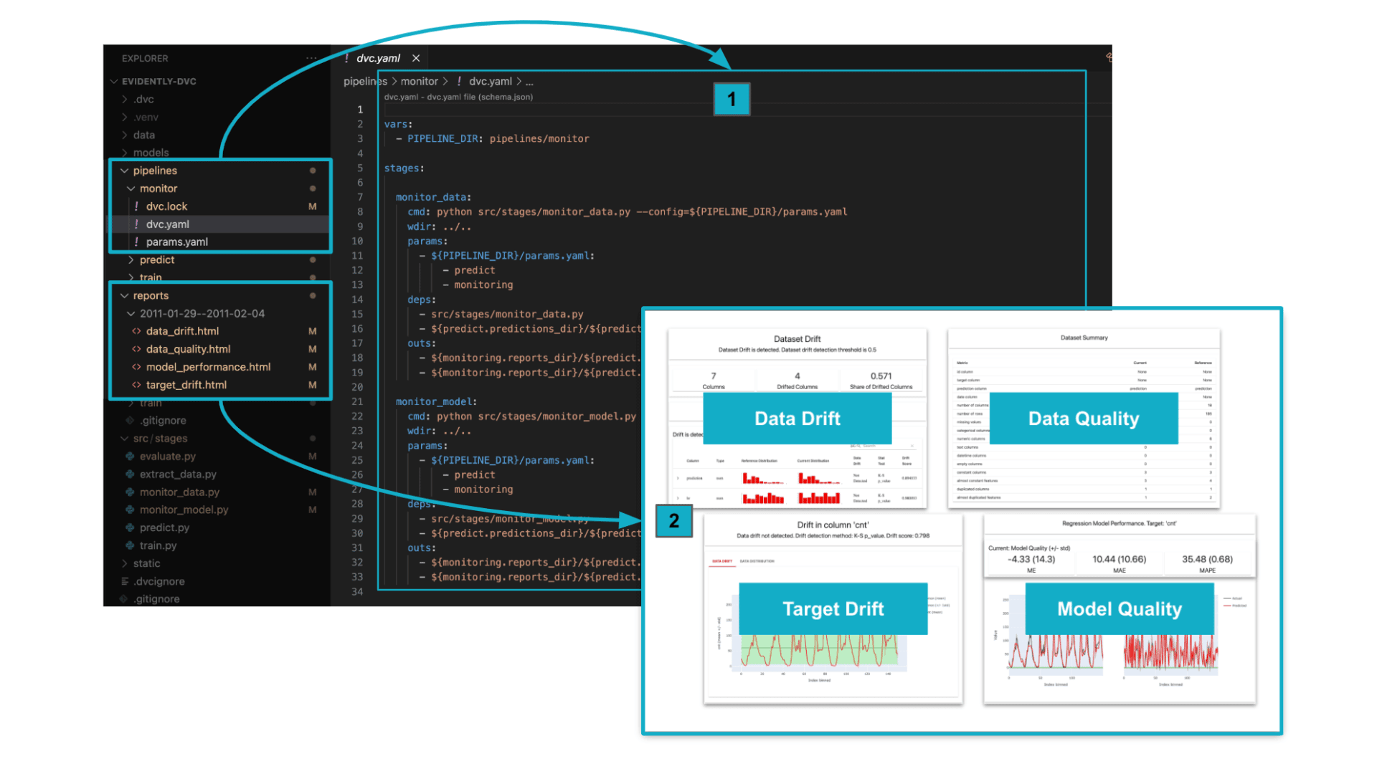Click the Data Drift report thumbnail
Viewport: 1377px width, 774px height.
point(797,419)
